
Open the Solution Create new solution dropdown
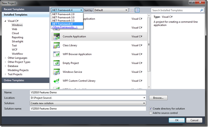click(88, 103)
